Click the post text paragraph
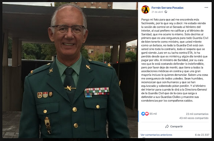Image resolution: width=214 pixels, height=141 pixels. click(x=175, y=60)
